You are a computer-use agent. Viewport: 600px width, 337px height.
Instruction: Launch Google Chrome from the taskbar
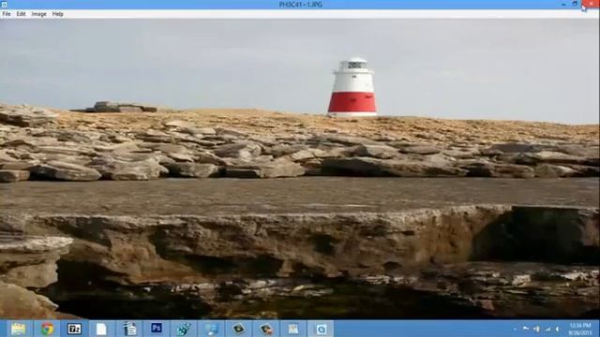pos(47,329)
